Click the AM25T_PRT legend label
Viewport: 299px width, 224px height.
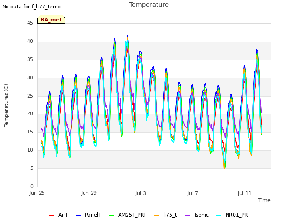coord(132,215)
